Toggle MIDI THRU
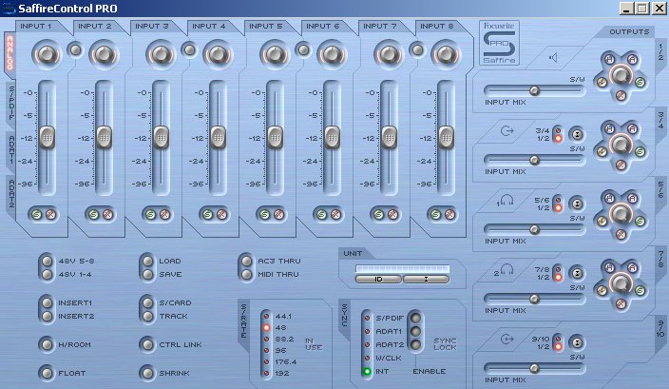The image size is (669, 389). [247, 274]
